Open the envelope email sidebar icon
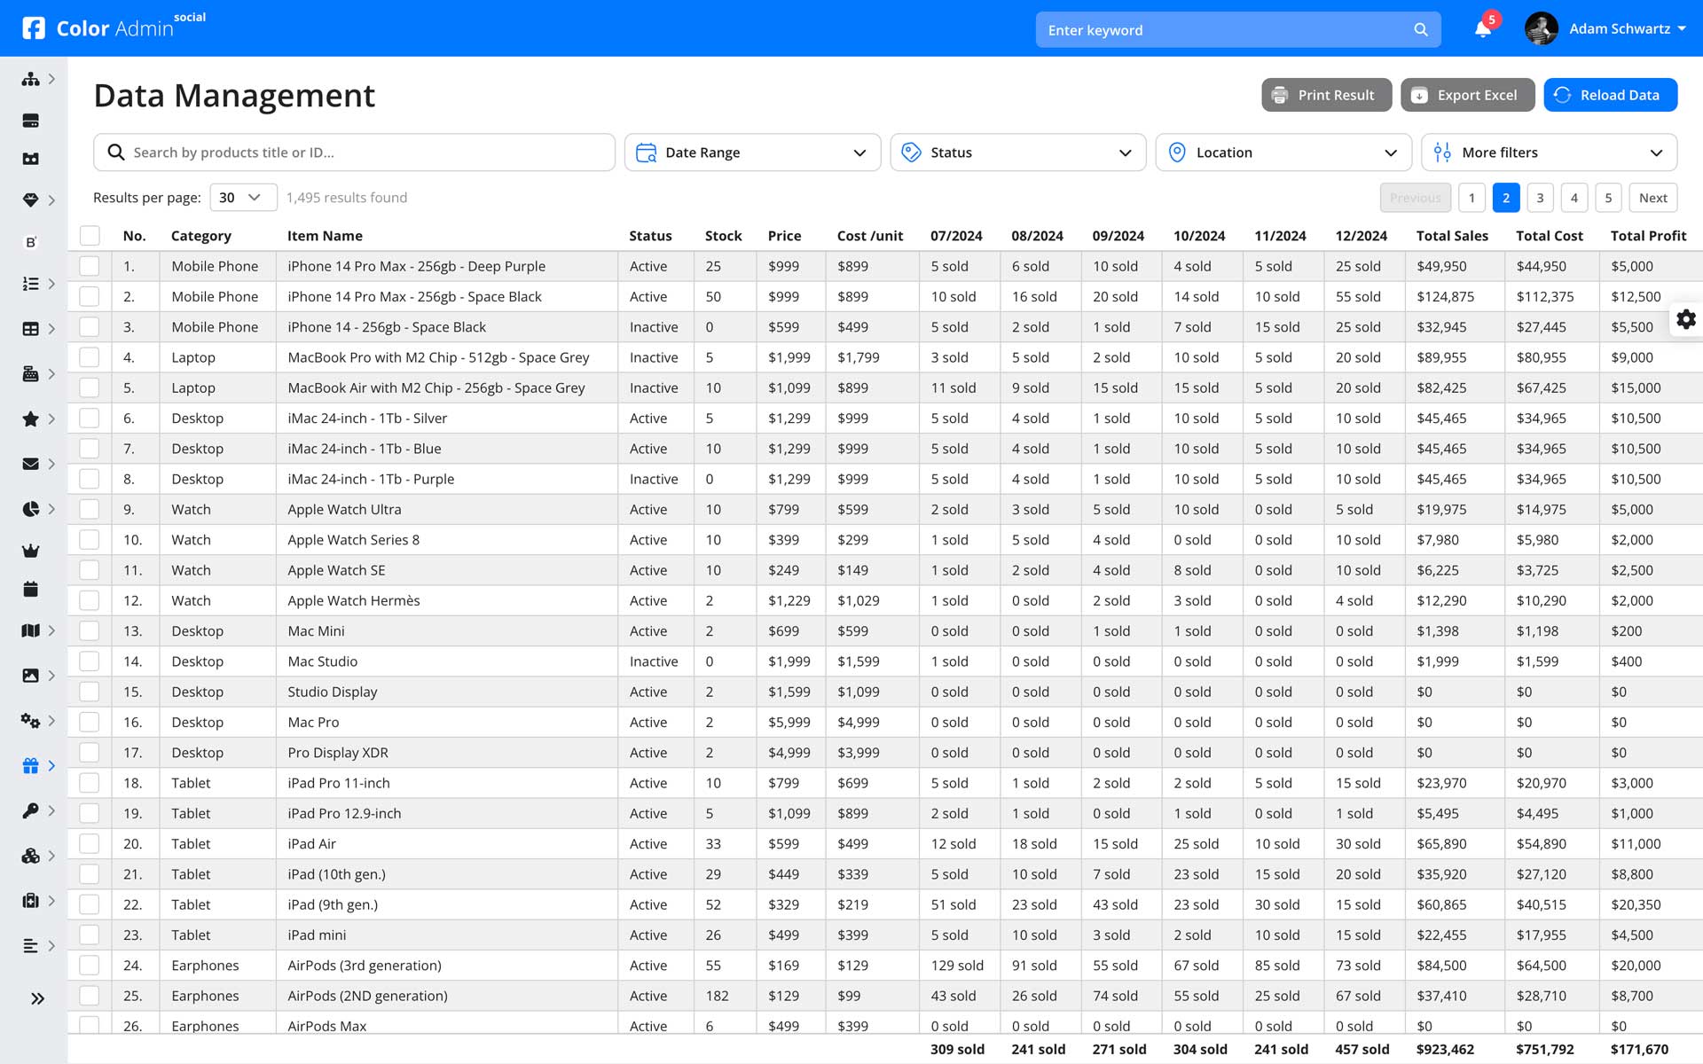The image size is (1703, 1064). coord(30,464)
